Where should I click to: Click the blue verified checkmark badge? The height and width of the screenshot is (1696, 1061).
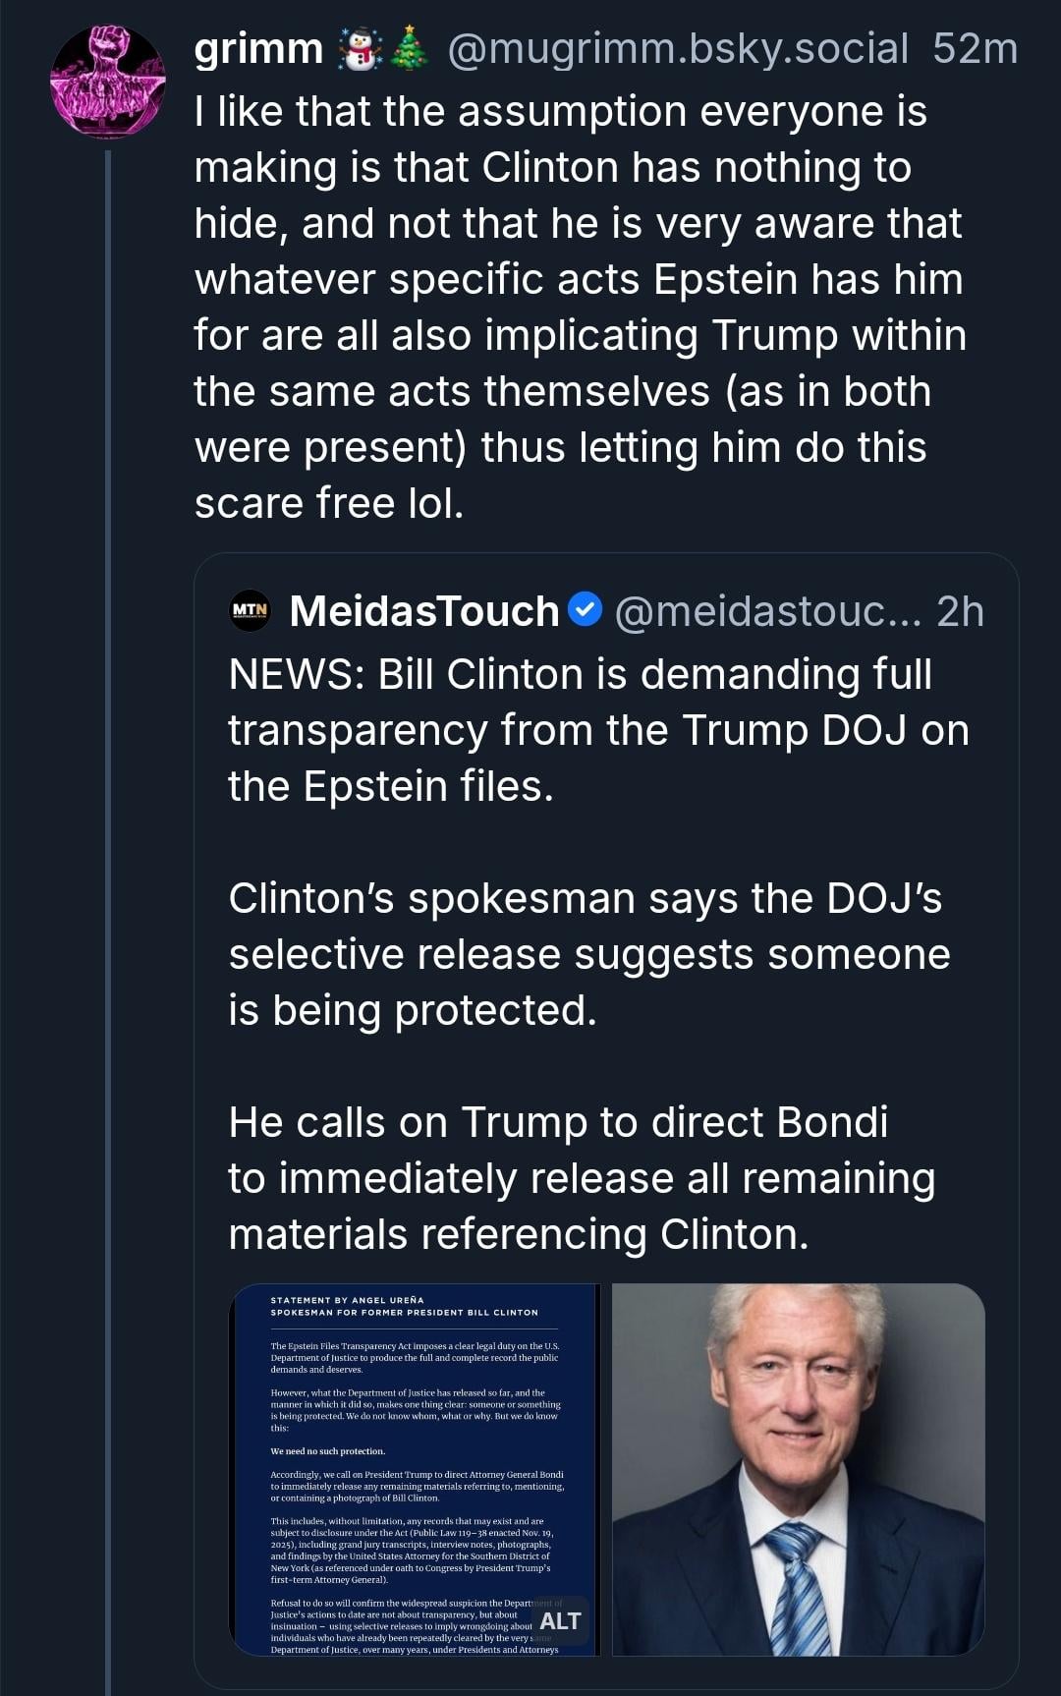[586, 609]
